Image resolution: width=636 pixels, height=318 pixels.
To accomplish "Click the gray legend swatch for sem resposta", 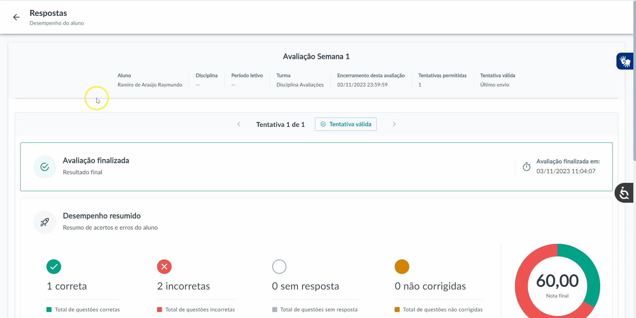I will [275, 310].
